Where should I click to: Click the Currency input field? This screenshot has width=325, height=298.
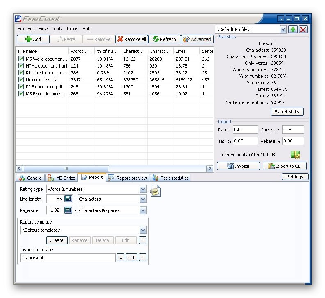coord(293,129)
